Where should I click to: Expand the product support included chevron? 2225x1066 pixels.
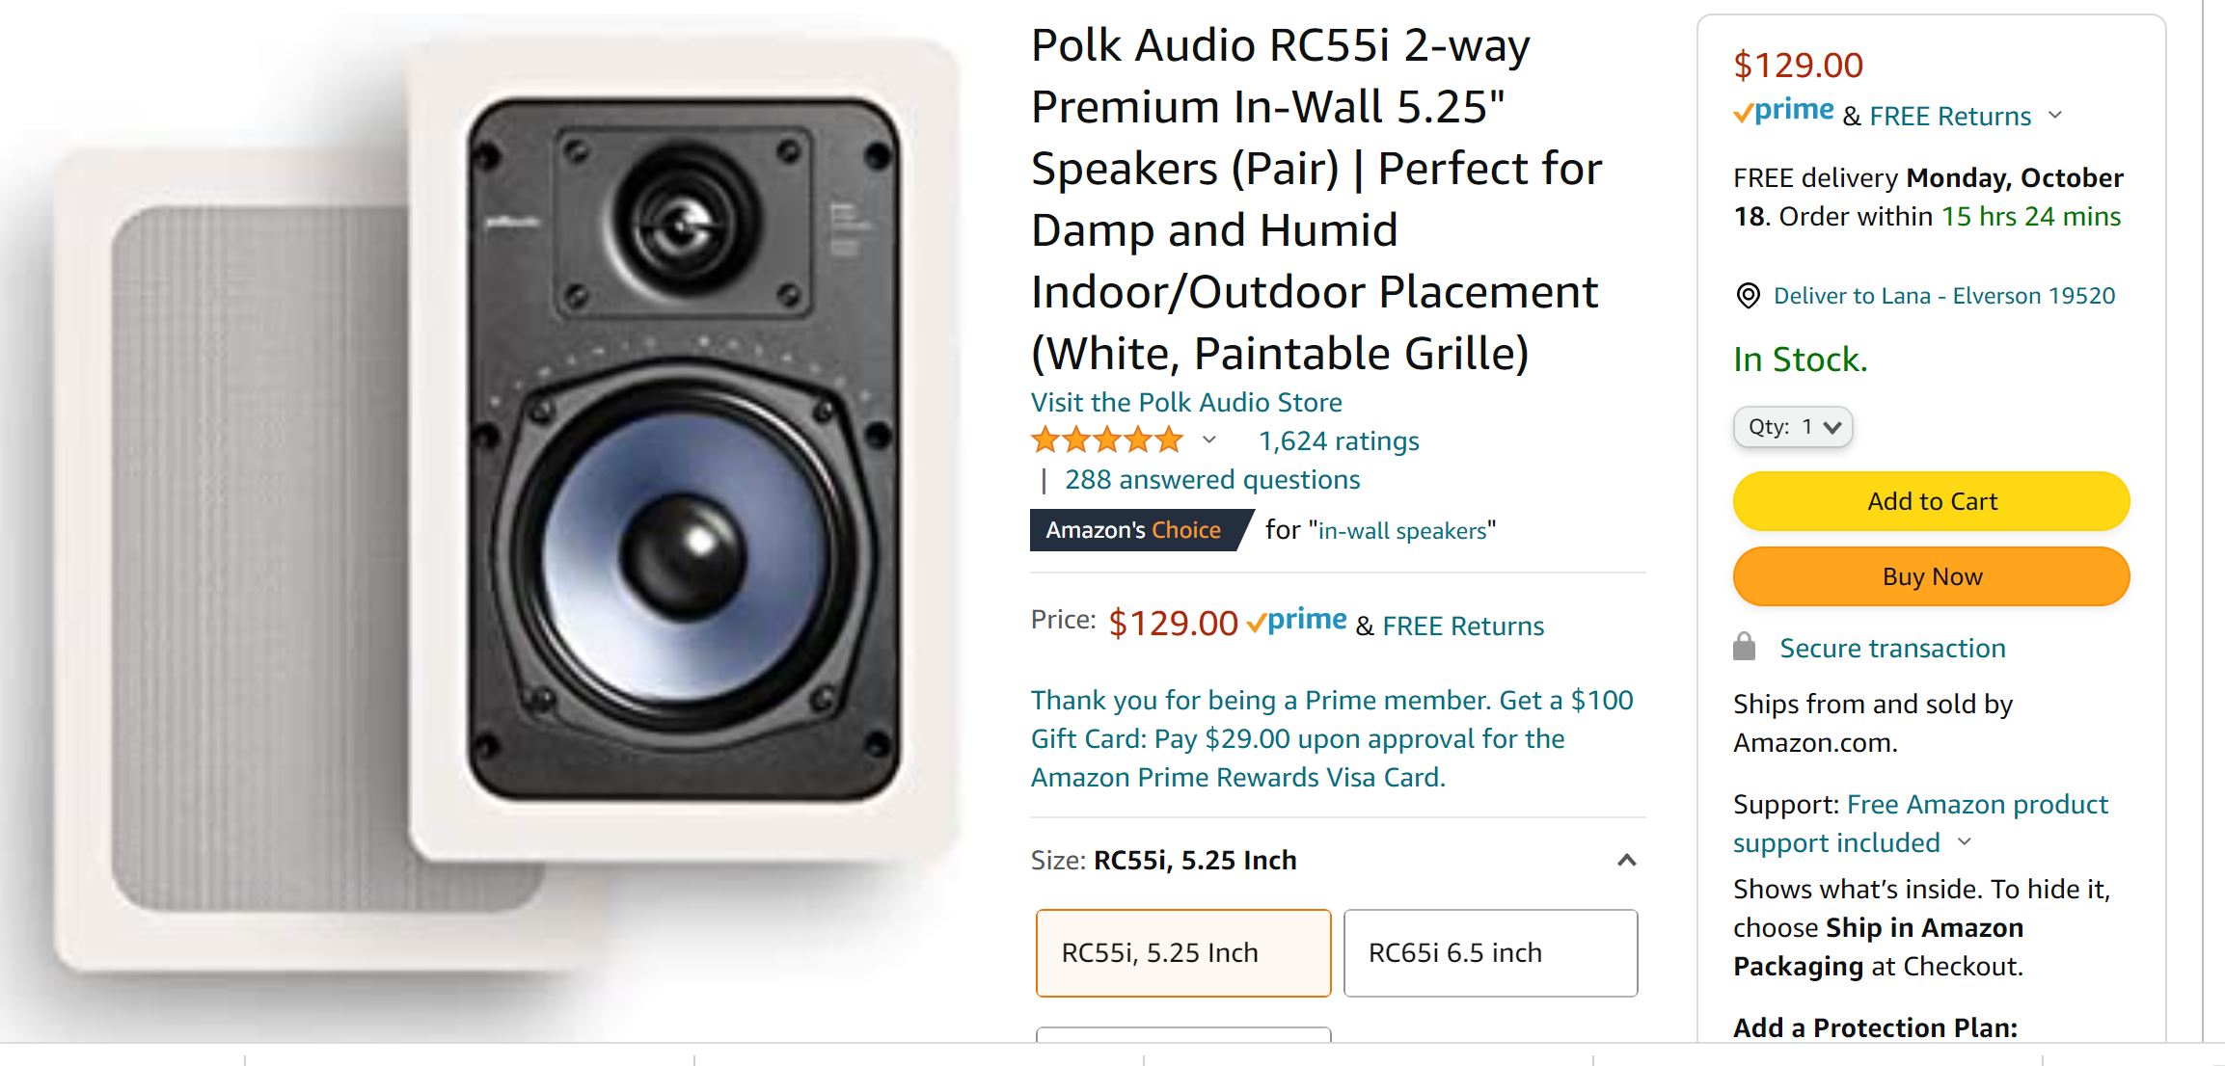(1965, 841)
